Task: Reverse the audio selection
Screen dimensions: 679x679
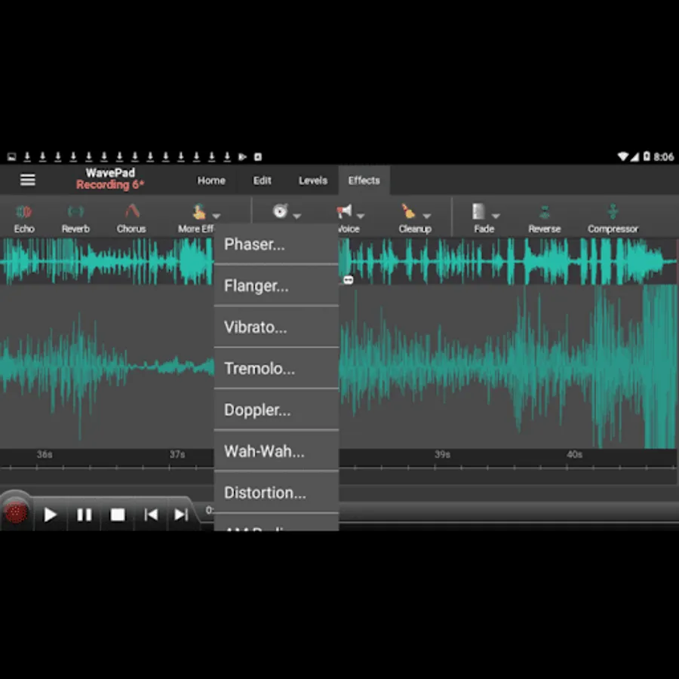Action: (x=544, y=217)
